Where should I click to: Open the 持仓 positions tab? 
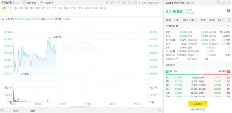point(15,111)
